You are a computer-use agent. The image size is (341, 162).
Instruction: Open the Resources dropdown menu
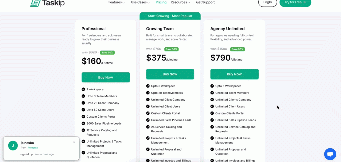pos(180,2)
